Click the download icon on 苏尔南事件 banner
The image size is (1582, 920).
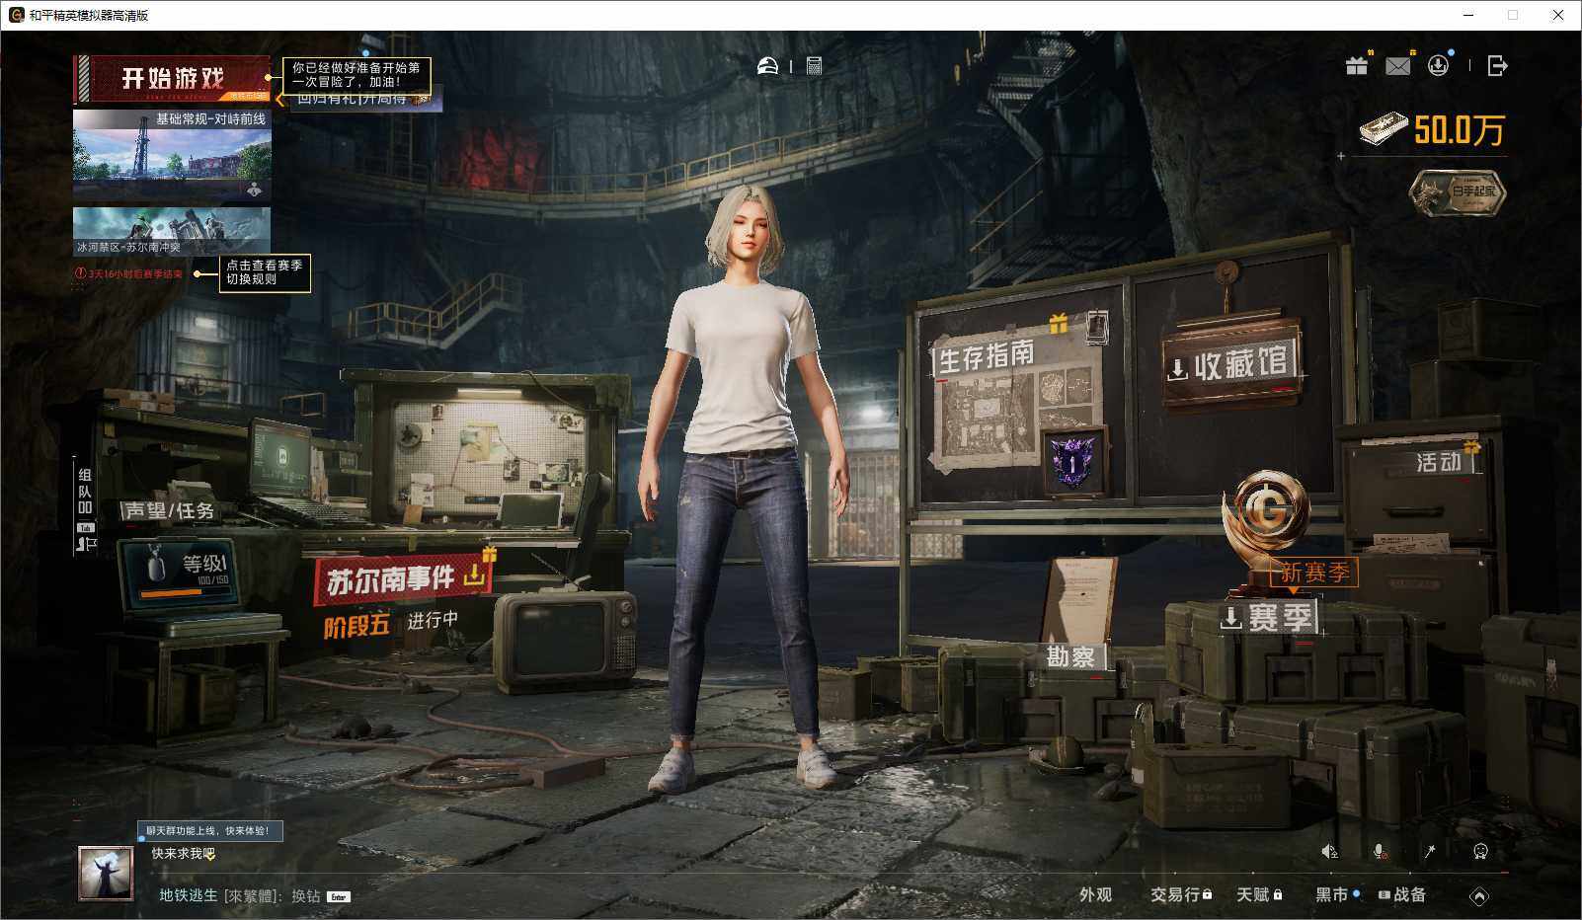(474, 574)
